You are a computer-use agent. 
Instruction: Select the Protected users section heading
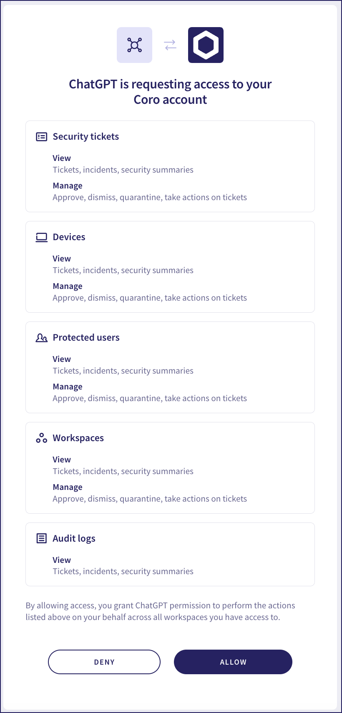(x=86, y=337)
